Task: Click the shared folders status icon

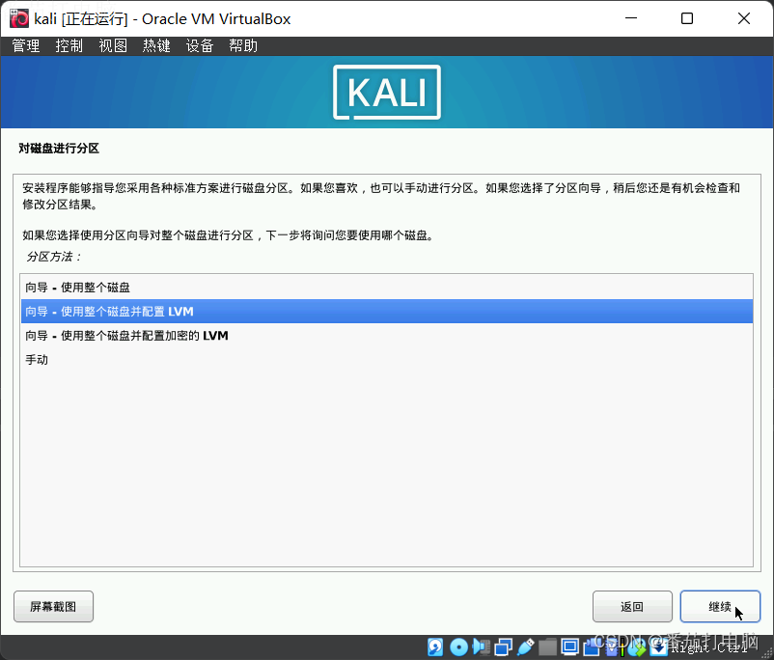Action: [x=547, y=646]
